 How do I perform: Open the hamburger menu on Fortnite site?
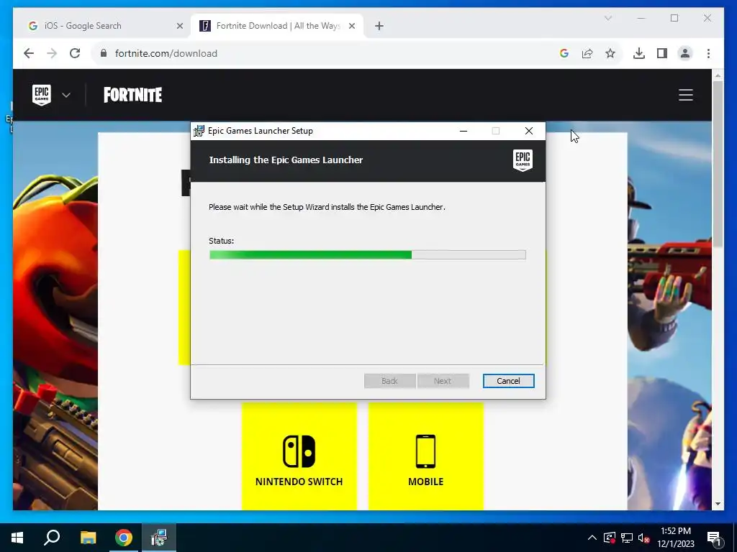click(686, 95)
